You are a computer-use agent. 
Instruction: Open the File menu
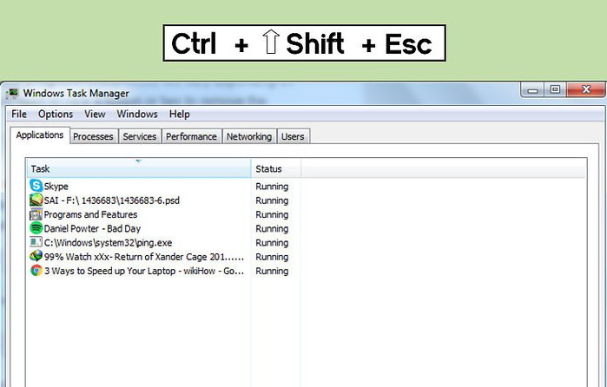[x=19, y=115]
